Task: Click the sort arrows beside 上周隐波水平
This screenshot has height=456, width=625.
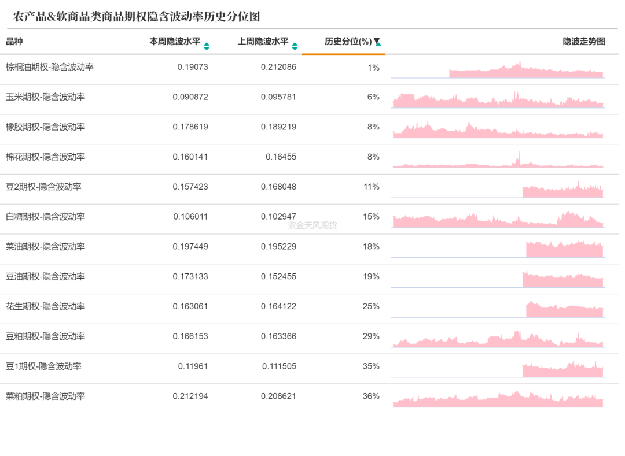Action: [x=295, y=46]
